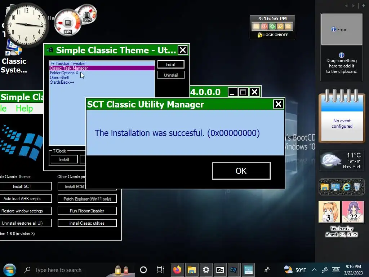Click the anime calendar thumbnail showing 3

329,212
